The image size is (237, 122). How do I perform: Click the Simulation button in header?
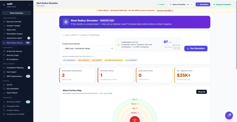[203, 4]
